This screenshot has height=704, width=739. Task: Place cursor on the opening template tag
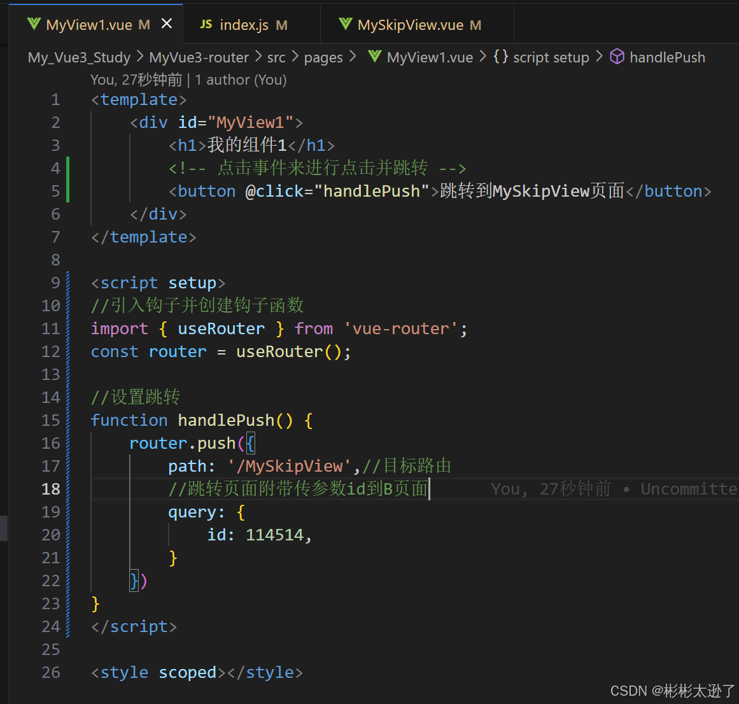[139, 99]
